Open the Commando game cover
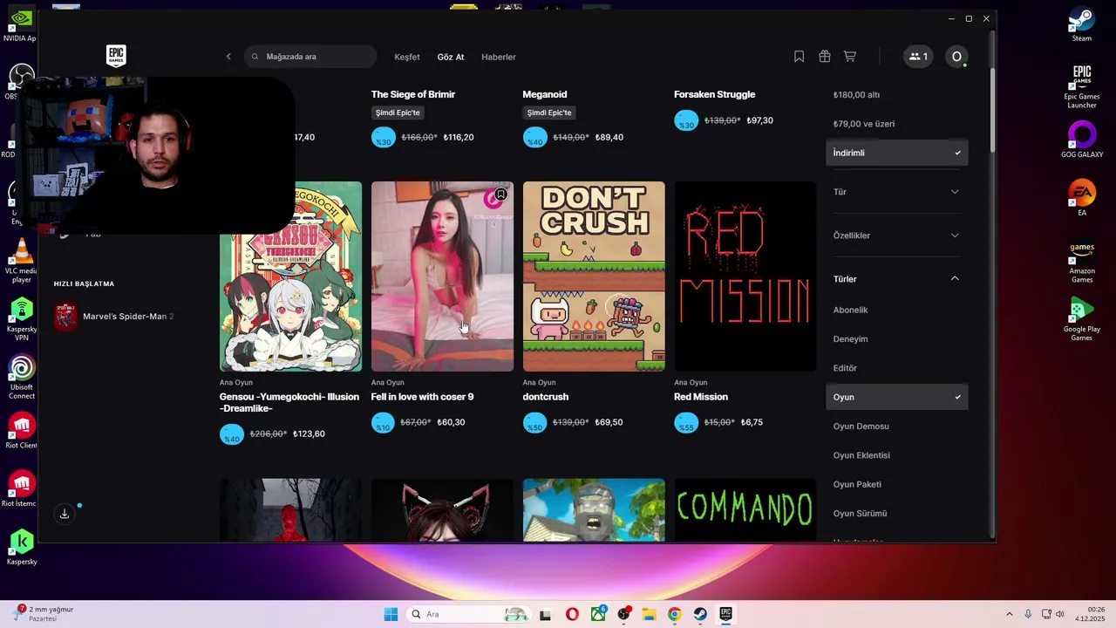Image resolution: width=1116 pixels, height=628 pixels. click(x=745, y=509)
